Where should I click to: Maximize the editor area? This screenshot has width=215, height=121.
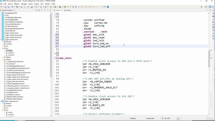click(210, 10)
